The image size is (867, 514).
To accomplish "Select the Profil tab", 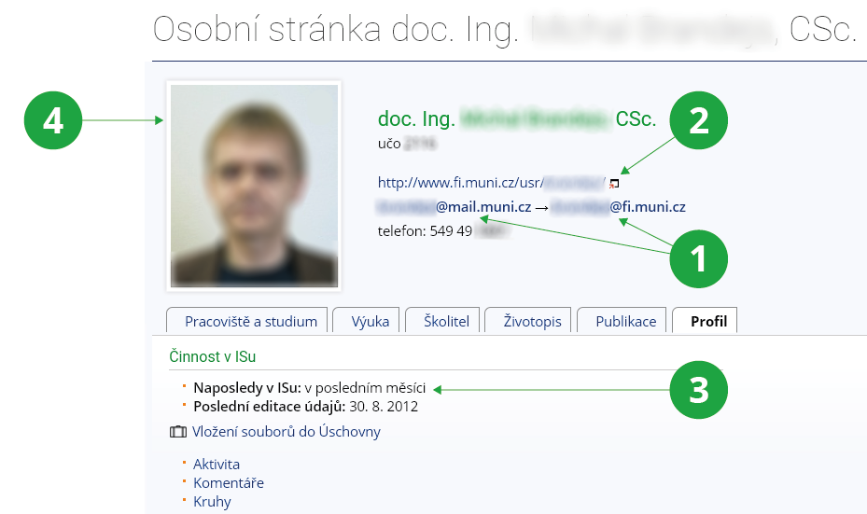I will (708, 321).
